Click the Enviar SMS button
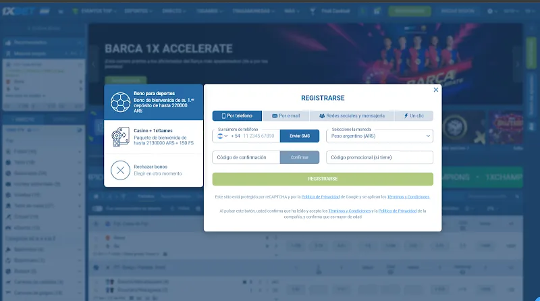Viewport: 540px width, 301px height. [300, 136]
